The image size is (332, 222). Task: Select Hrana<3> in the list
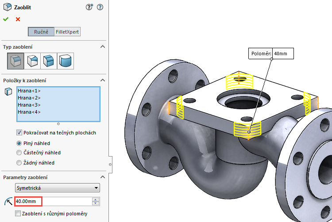pyautogui.click(x=29, y=105)
